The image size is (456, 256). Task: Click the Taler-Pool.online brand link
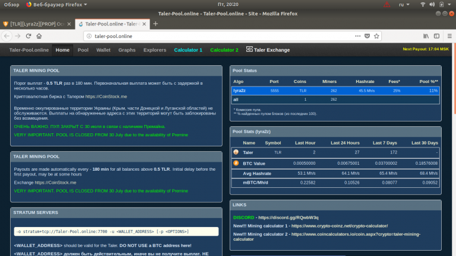click(x=28, y=50)
